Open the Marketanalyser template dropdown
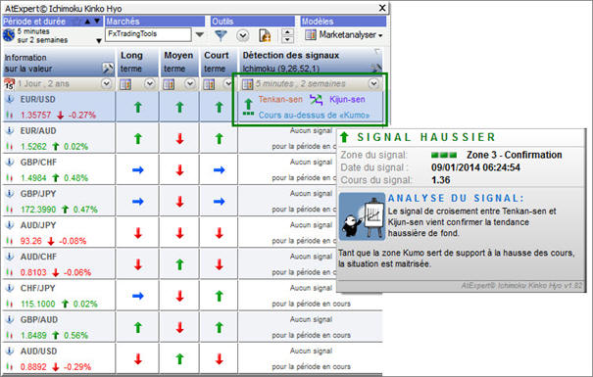This screenshot has height=377, width=593. 380,36
